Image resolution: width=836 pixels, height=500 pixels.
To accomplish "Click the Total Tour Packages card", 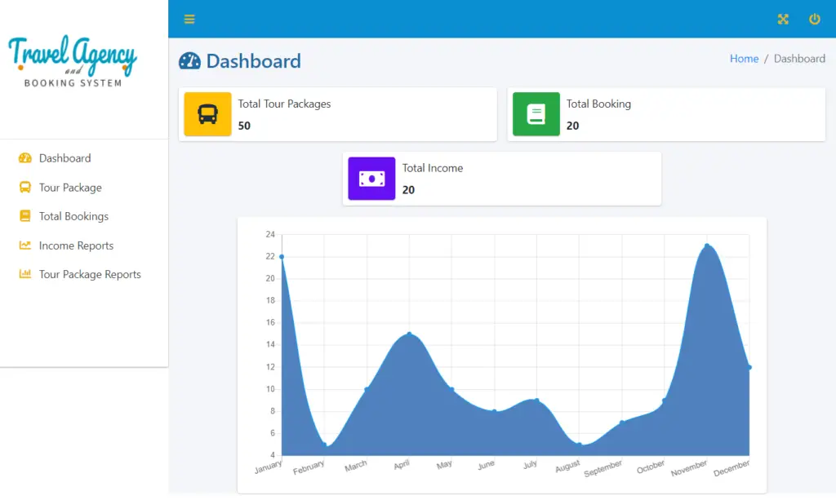I will [363, 114].
